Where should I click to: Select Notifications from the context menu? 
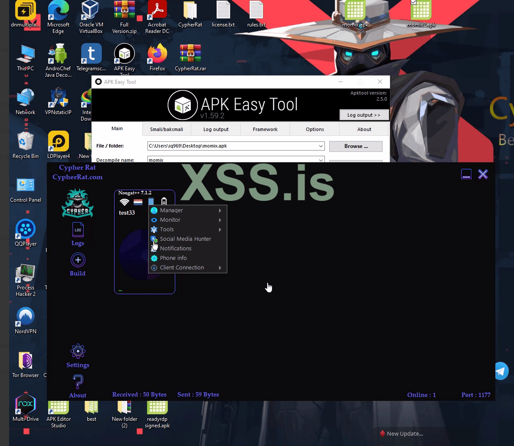click(x=175, y=248)
